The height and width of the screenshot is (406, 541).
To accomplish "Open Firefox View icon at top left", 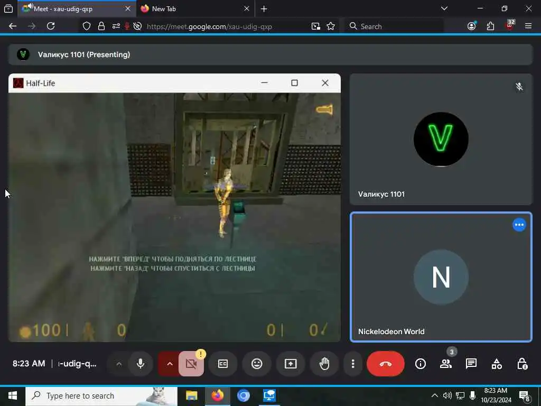I will coord(8,8).
